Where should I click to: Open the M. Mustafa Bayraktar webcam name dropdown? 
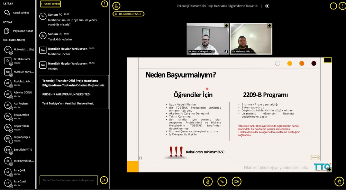pos(201,51)
